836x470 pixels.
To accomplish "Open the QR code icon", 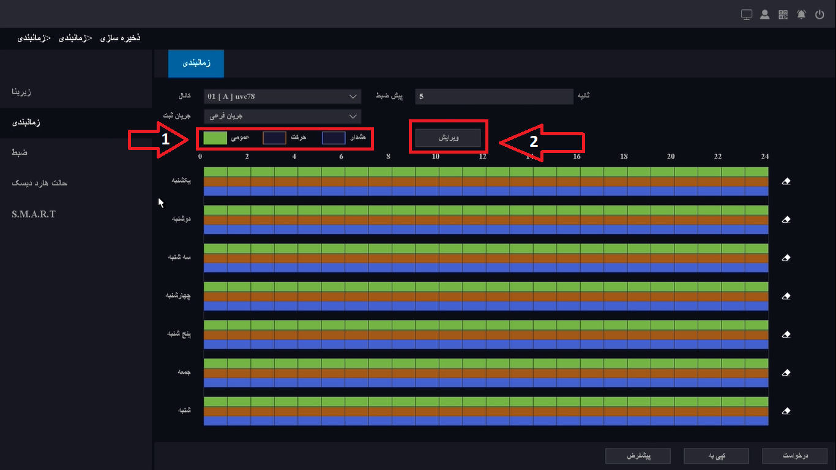I will (783, 15).
